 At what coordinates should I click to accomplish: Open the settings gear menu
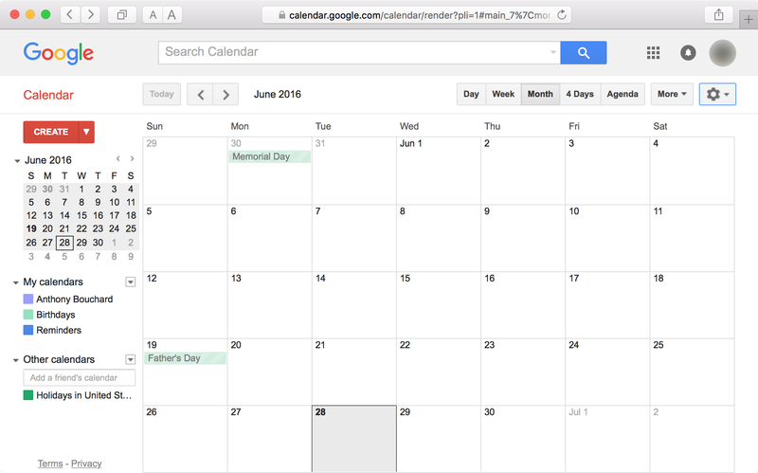tap(717, 94)
